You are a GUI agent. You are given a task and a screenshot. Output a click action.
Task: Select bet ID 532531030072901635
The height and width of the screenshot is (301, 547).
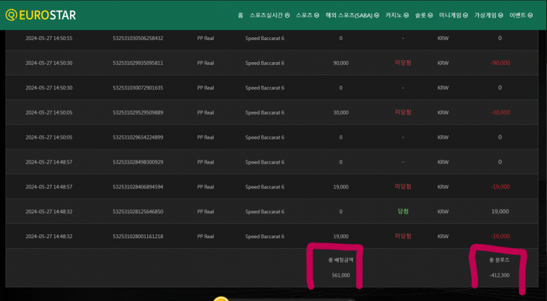(x=138, y=88)
